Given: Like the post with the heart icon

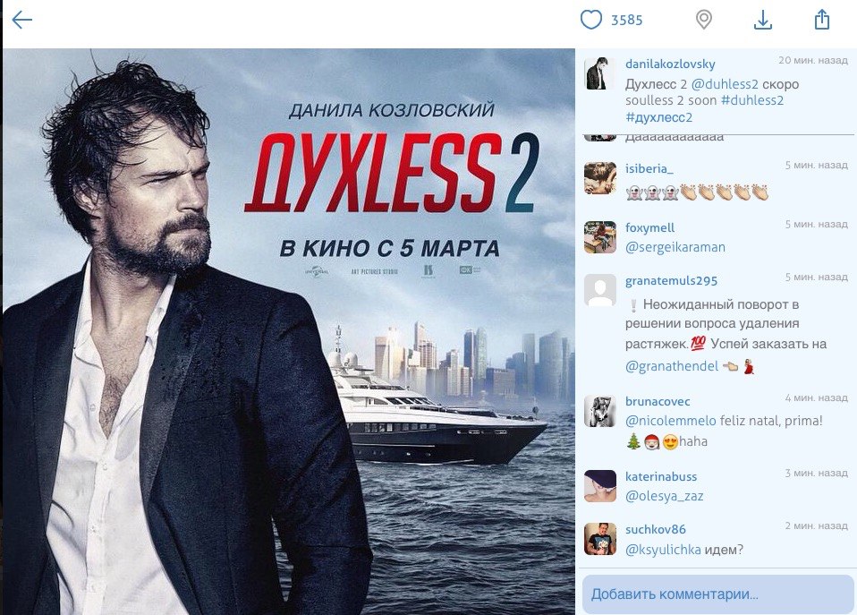Looking at the screenshot, I should [590, 20].
